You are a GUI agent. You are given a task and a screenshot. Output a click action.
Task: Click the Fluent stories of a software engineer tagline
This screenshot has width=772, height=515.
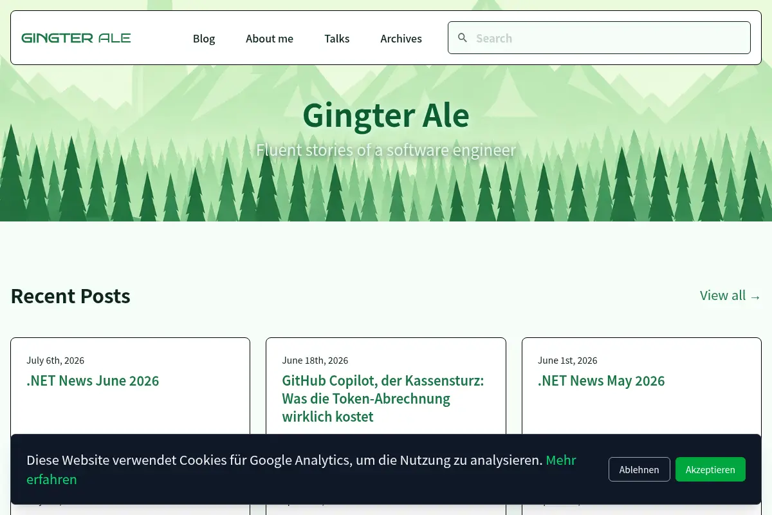[386, 150]
